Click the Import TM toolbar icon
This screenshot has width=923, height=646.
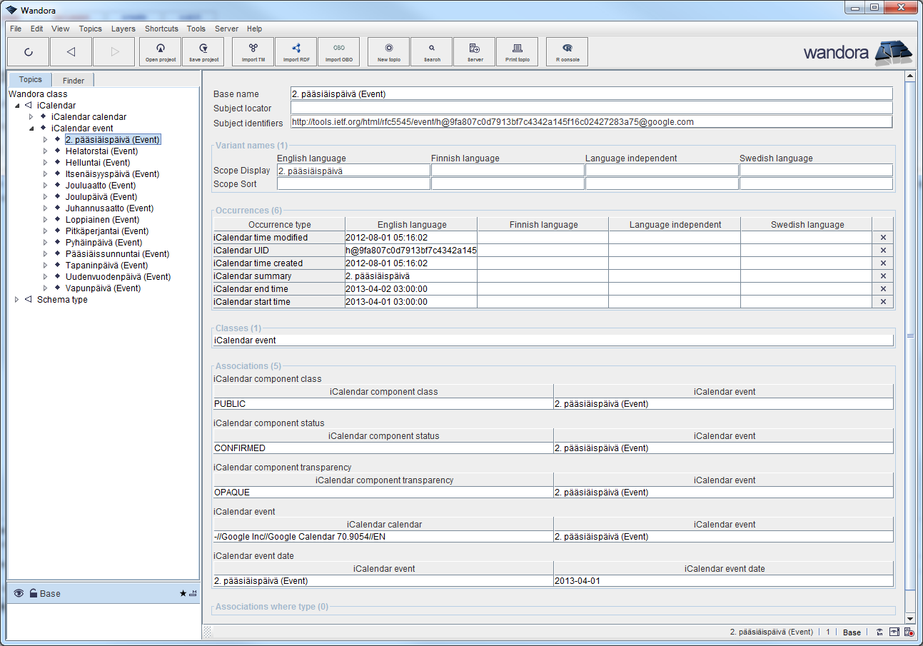(x=253, y=51)
